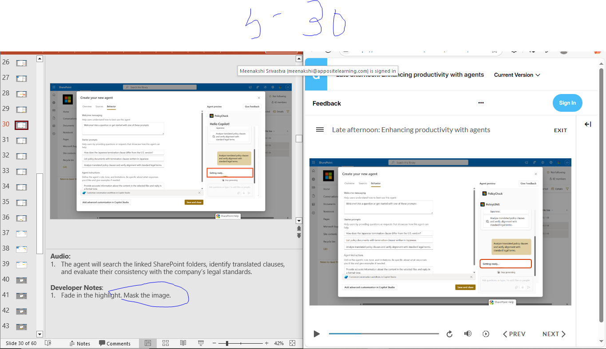Click slide editor scroll up arrow
The image size is (606, 349).
pos(299,59)
